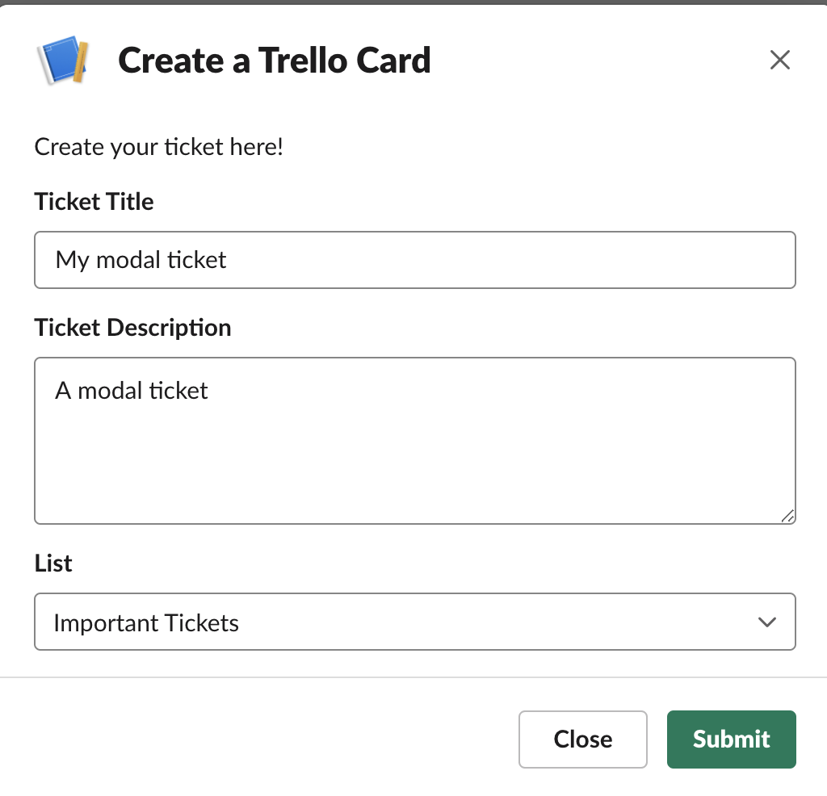This screenshot has width=827, height=796.
Task: Select the Important Tickets option text
Action: pos(146,623)
